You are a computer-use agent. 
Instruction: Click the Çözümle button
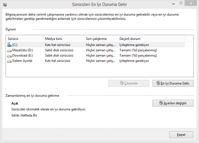point(129,83)
